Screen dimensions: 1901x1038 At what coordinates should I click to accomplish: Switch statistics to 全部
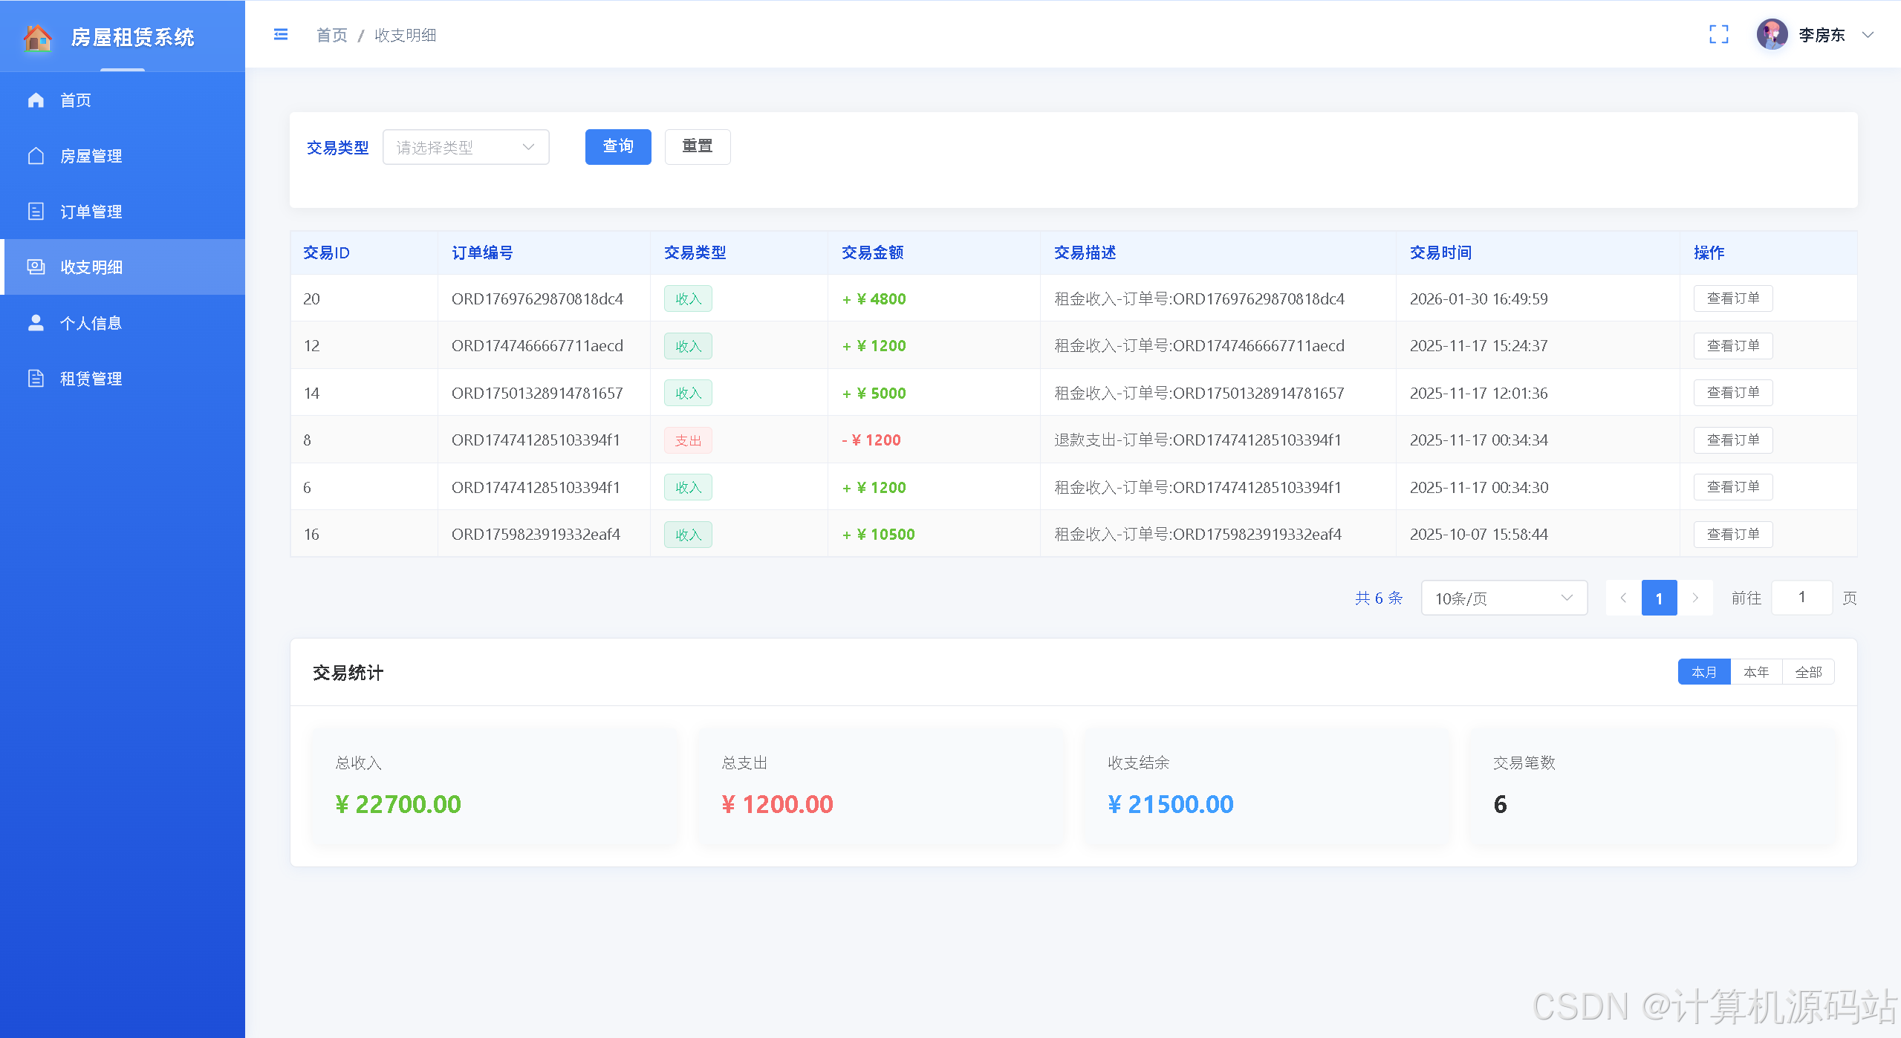point(1808,672)
